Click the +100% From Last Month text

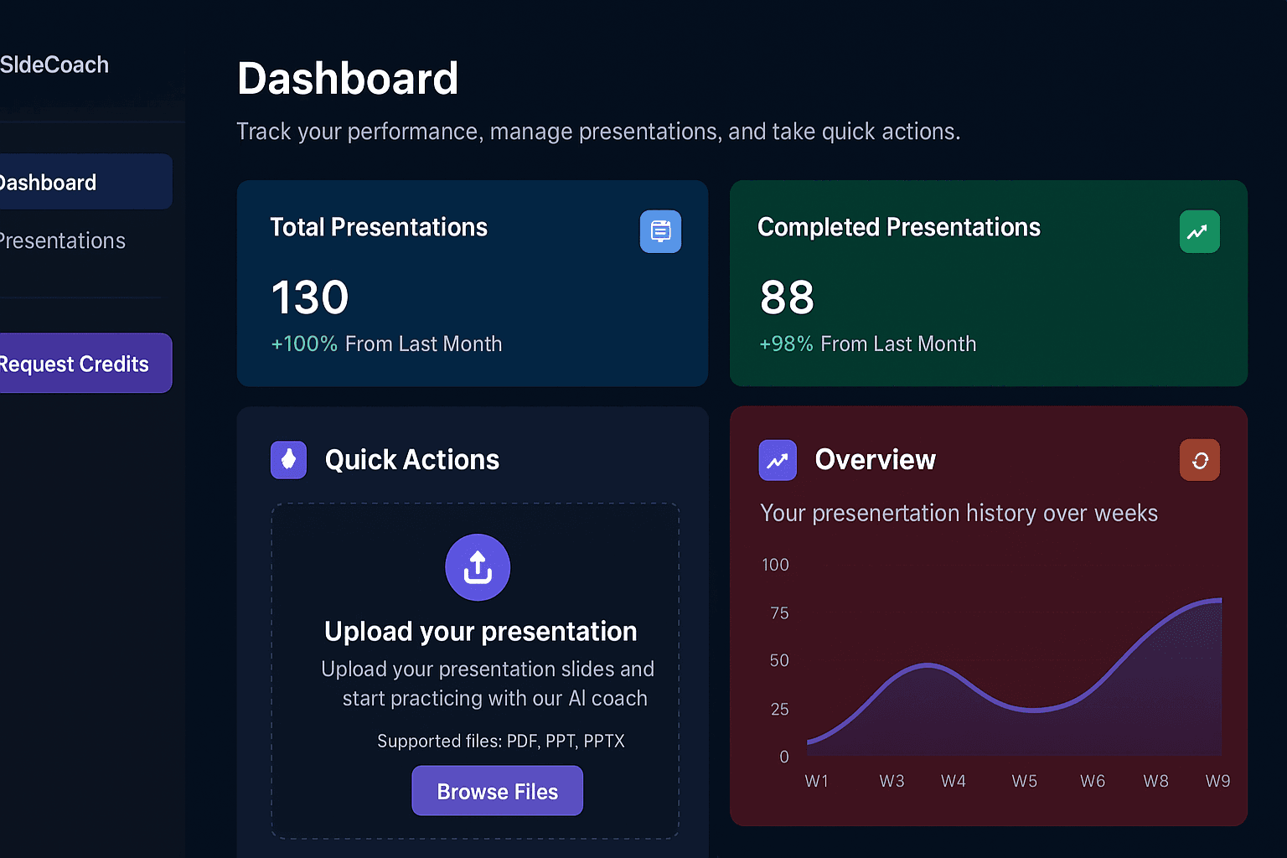386,344
